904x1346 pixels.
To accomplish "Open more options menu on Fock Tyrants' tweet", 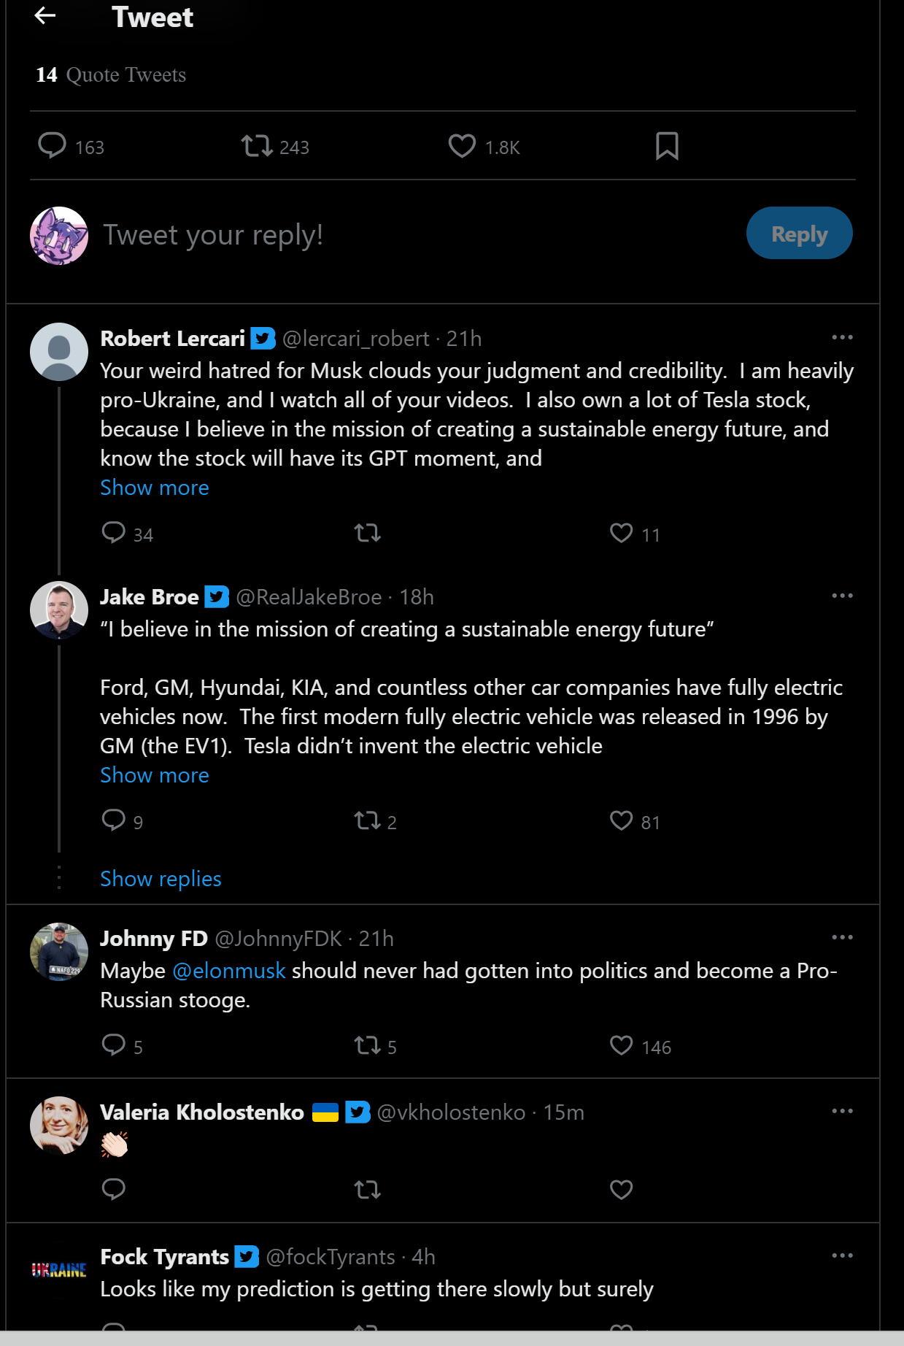I will click(842, 1255).
